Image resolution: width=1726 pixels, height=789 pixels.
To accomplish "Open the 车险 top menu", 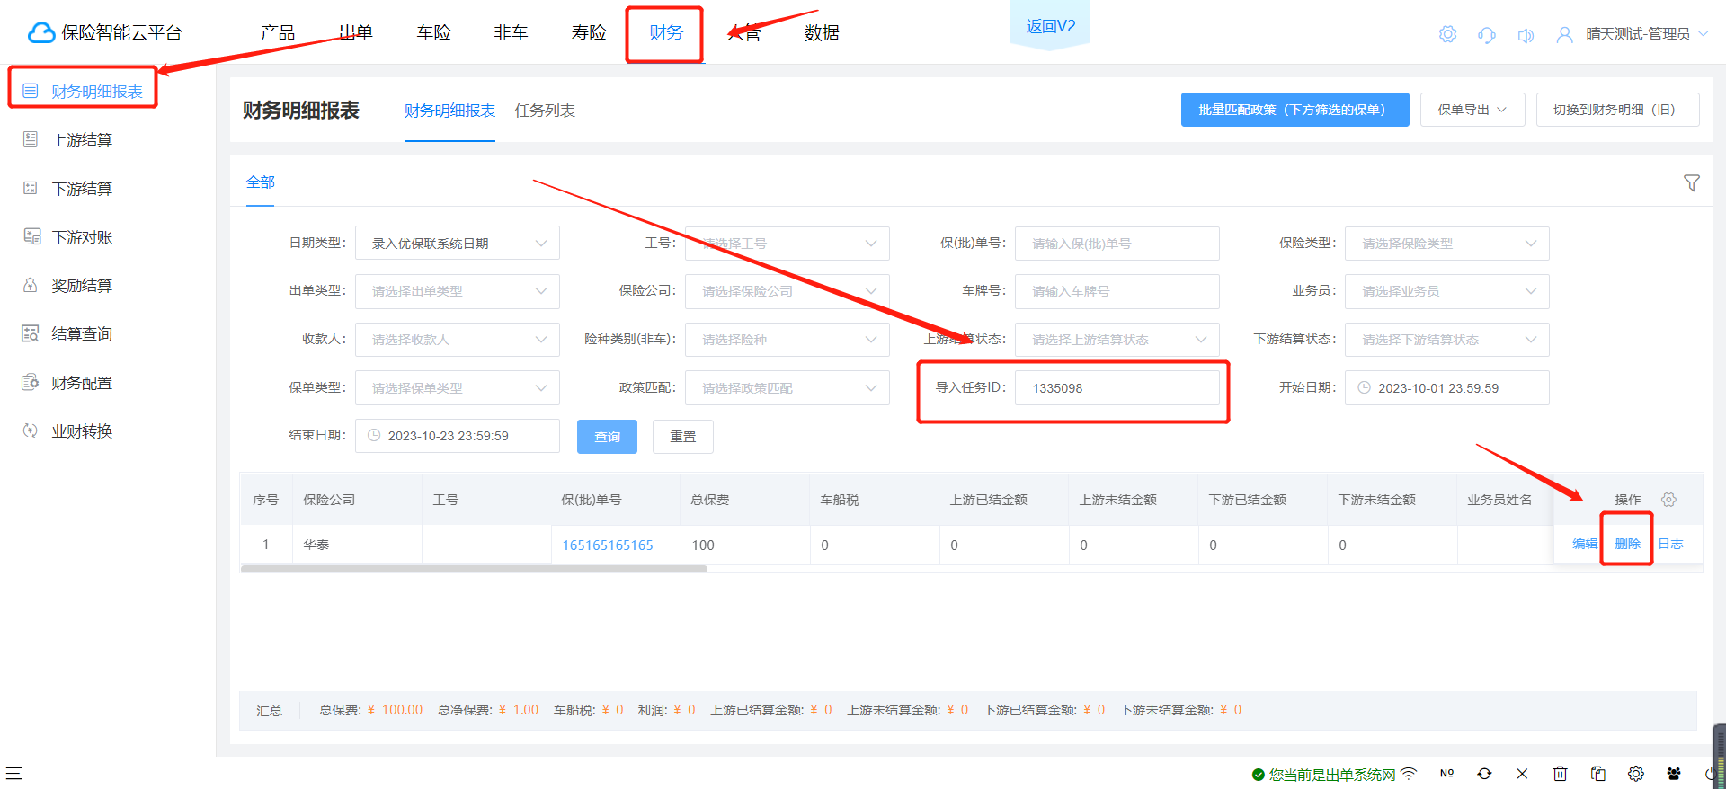I will pyautogui.click(x=433, y=32).
